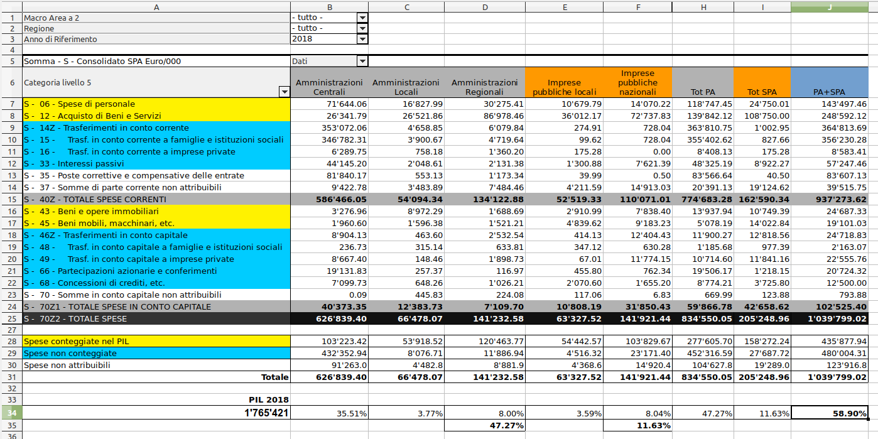Click the 1'039'799.02 cell in TOTALE SPESE row
Viewport: 878px width, 439px height.
point(830,318)
